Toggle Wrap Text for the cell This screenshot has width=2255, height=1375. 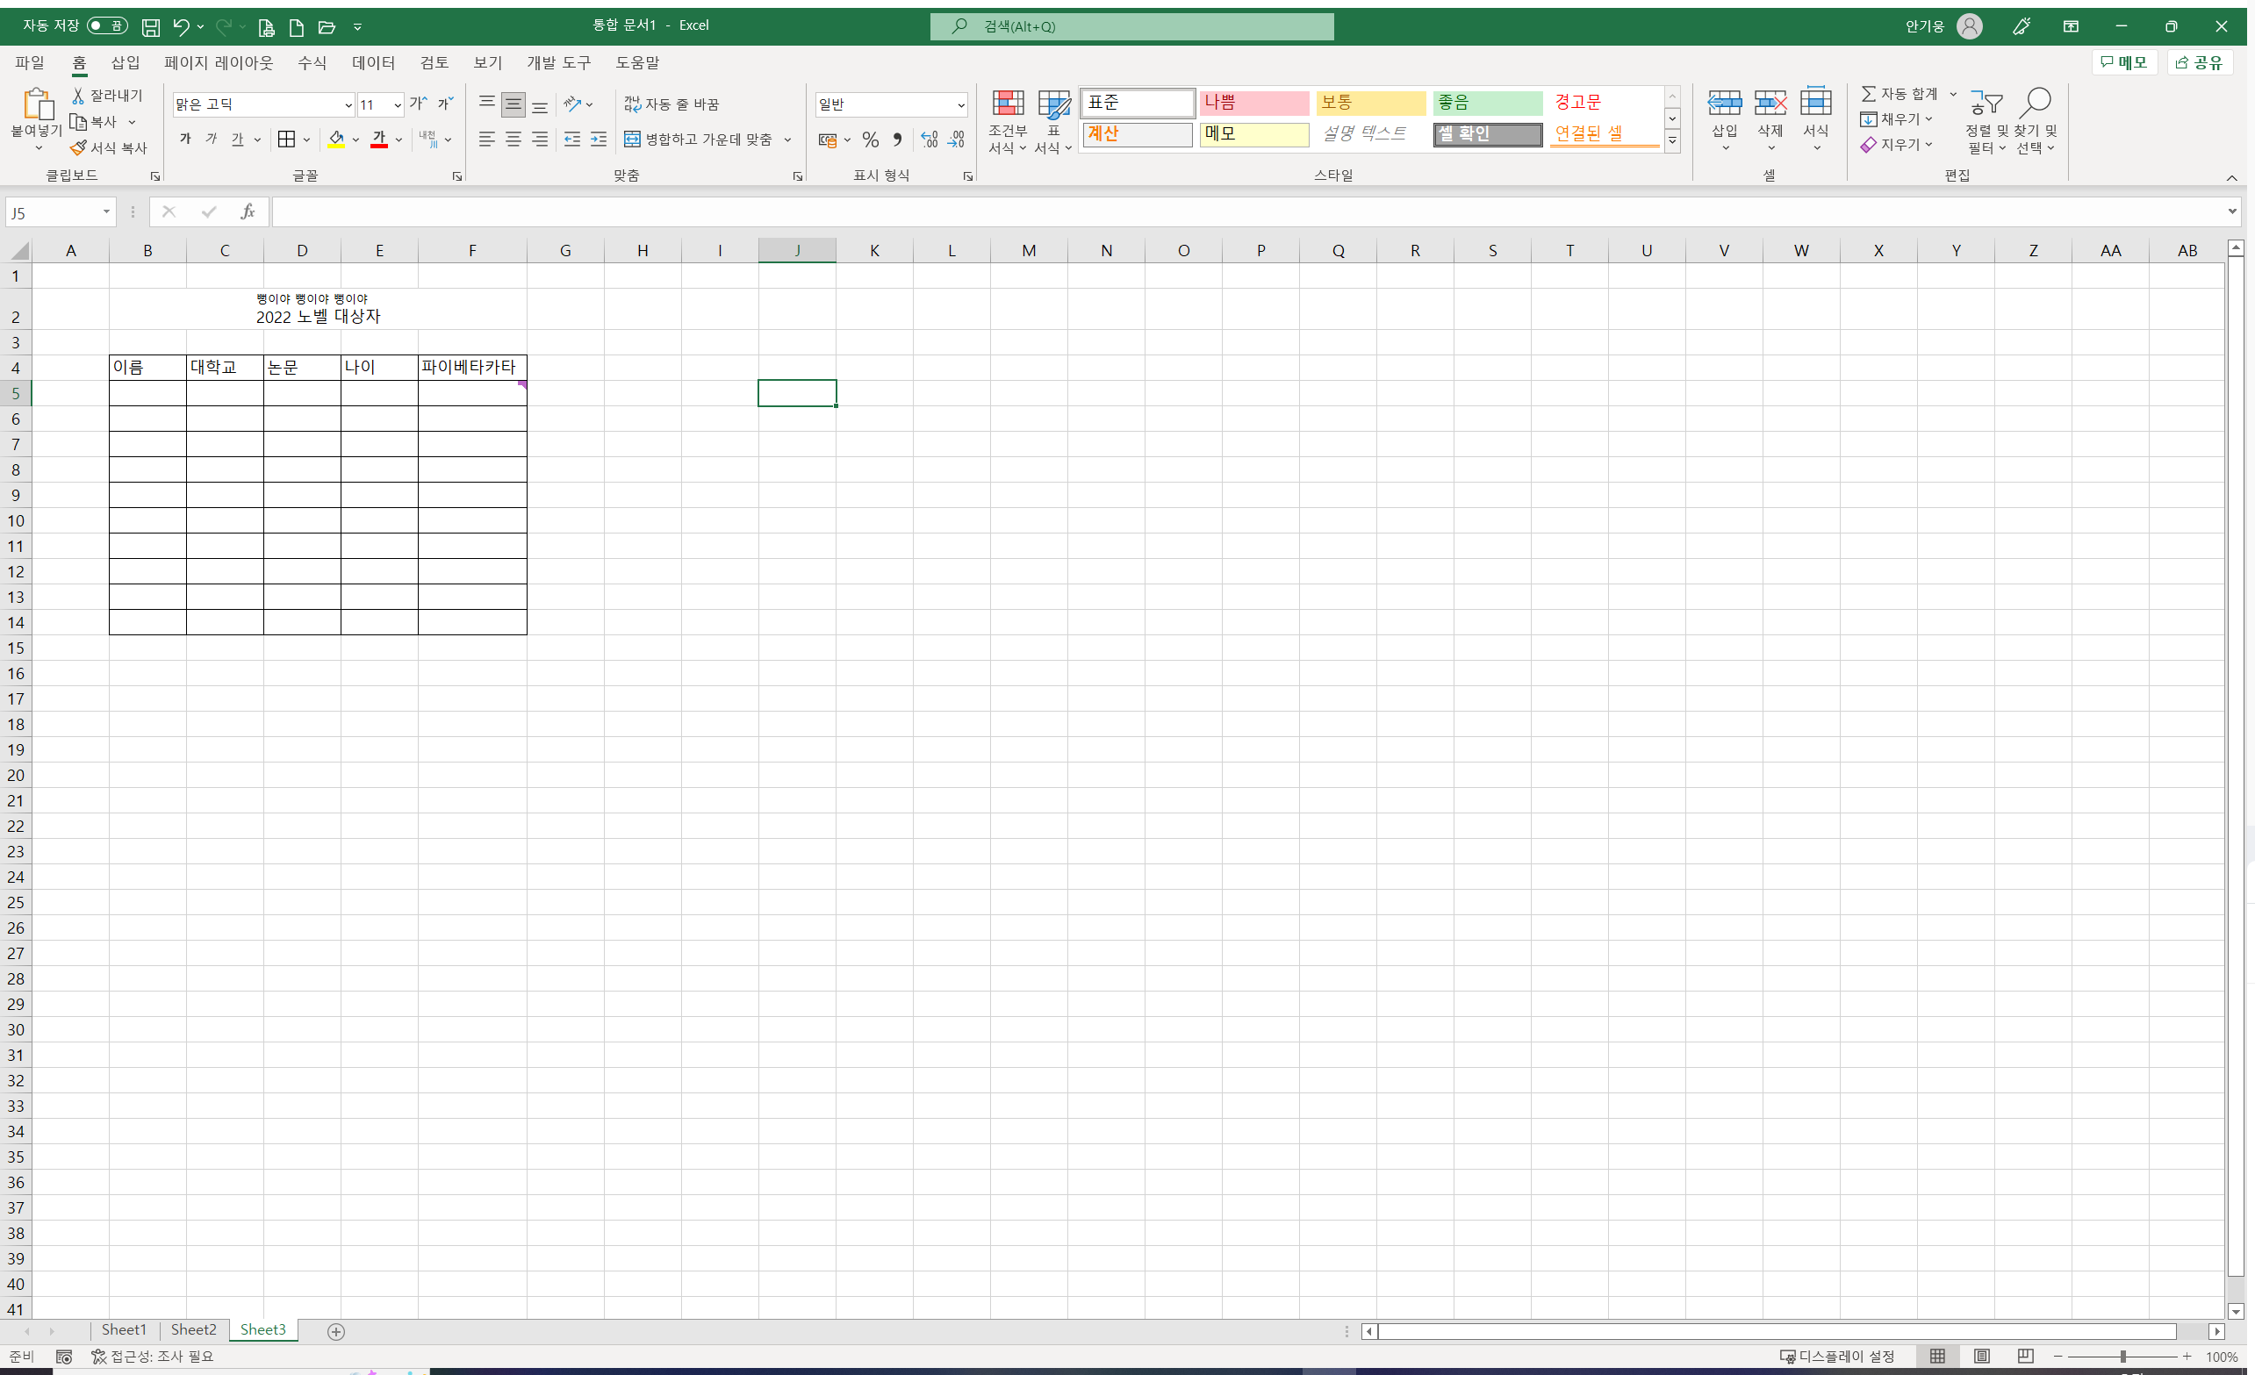tap(672, 104)
